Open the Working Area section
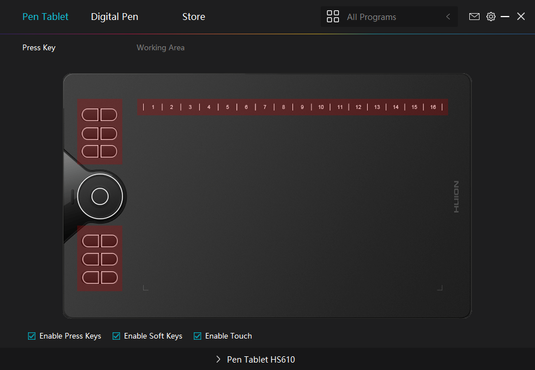 (160, 47)
